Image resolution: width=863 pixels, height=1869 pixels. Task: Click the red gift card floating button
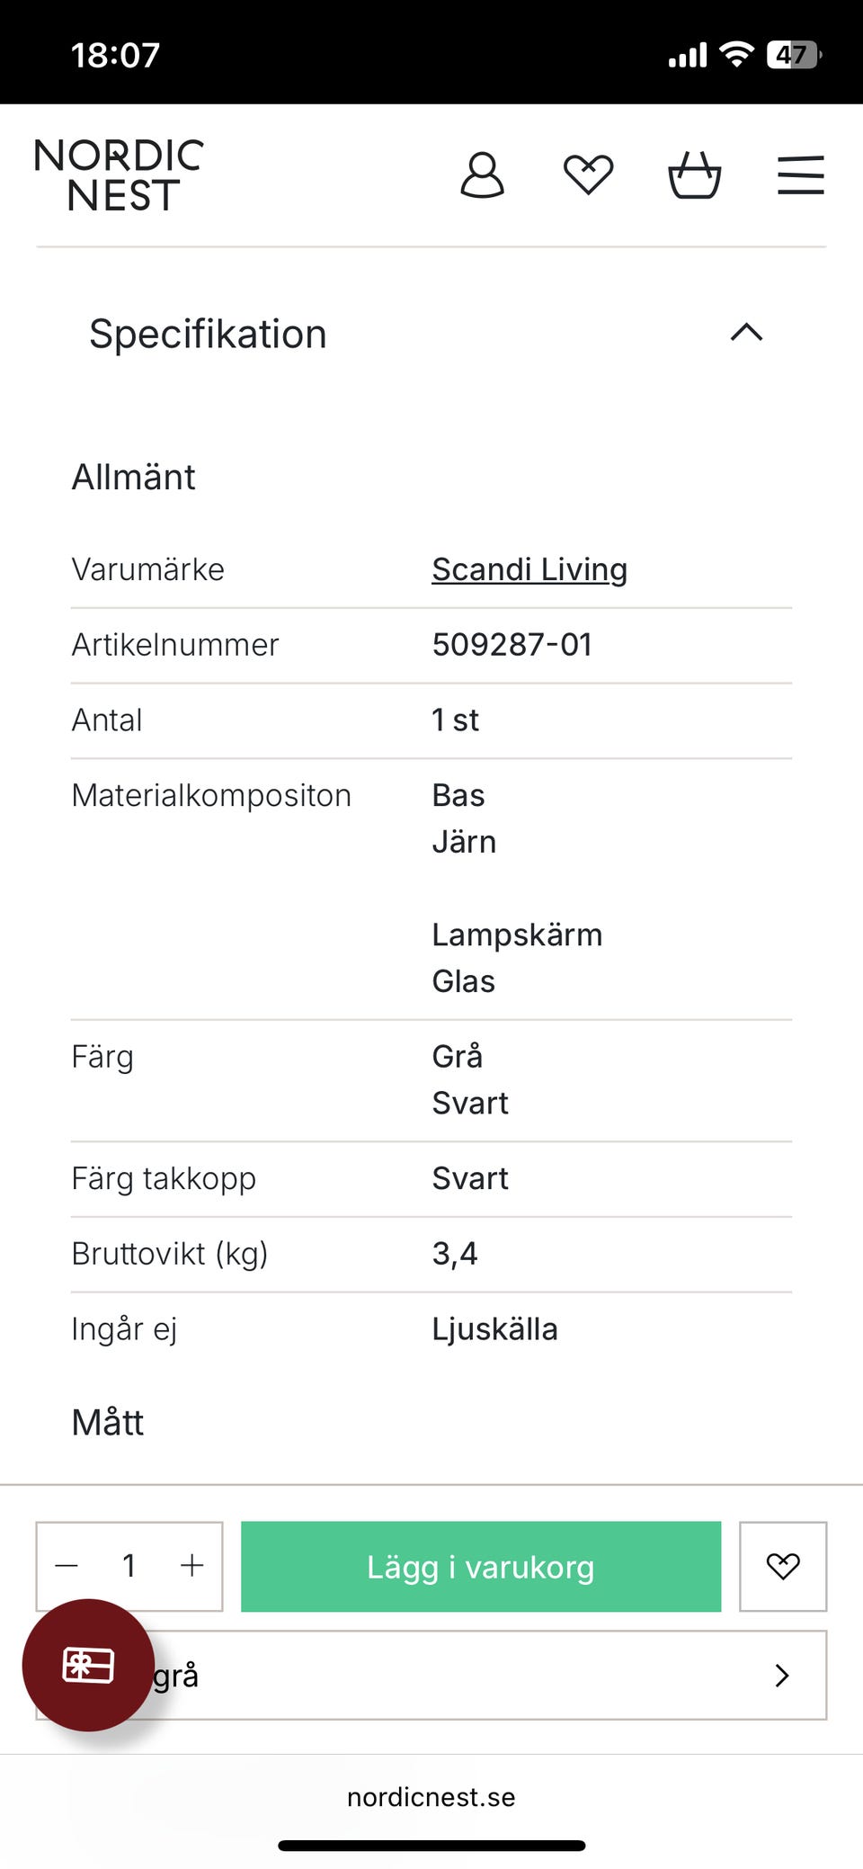pyautogui.click(x=88, y=1665)
